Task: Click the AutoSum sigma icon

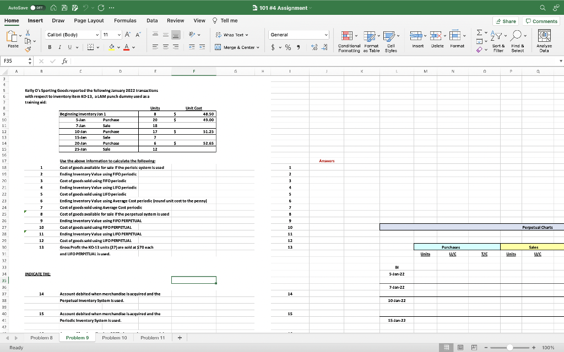Action: pos(480,32)
